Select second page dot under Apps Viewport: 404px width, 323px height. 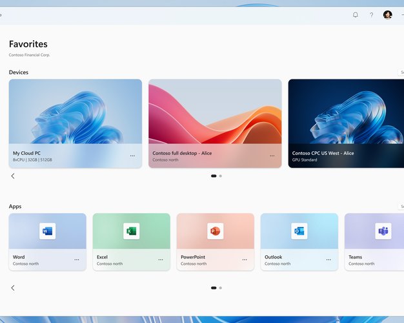point(221,288)
